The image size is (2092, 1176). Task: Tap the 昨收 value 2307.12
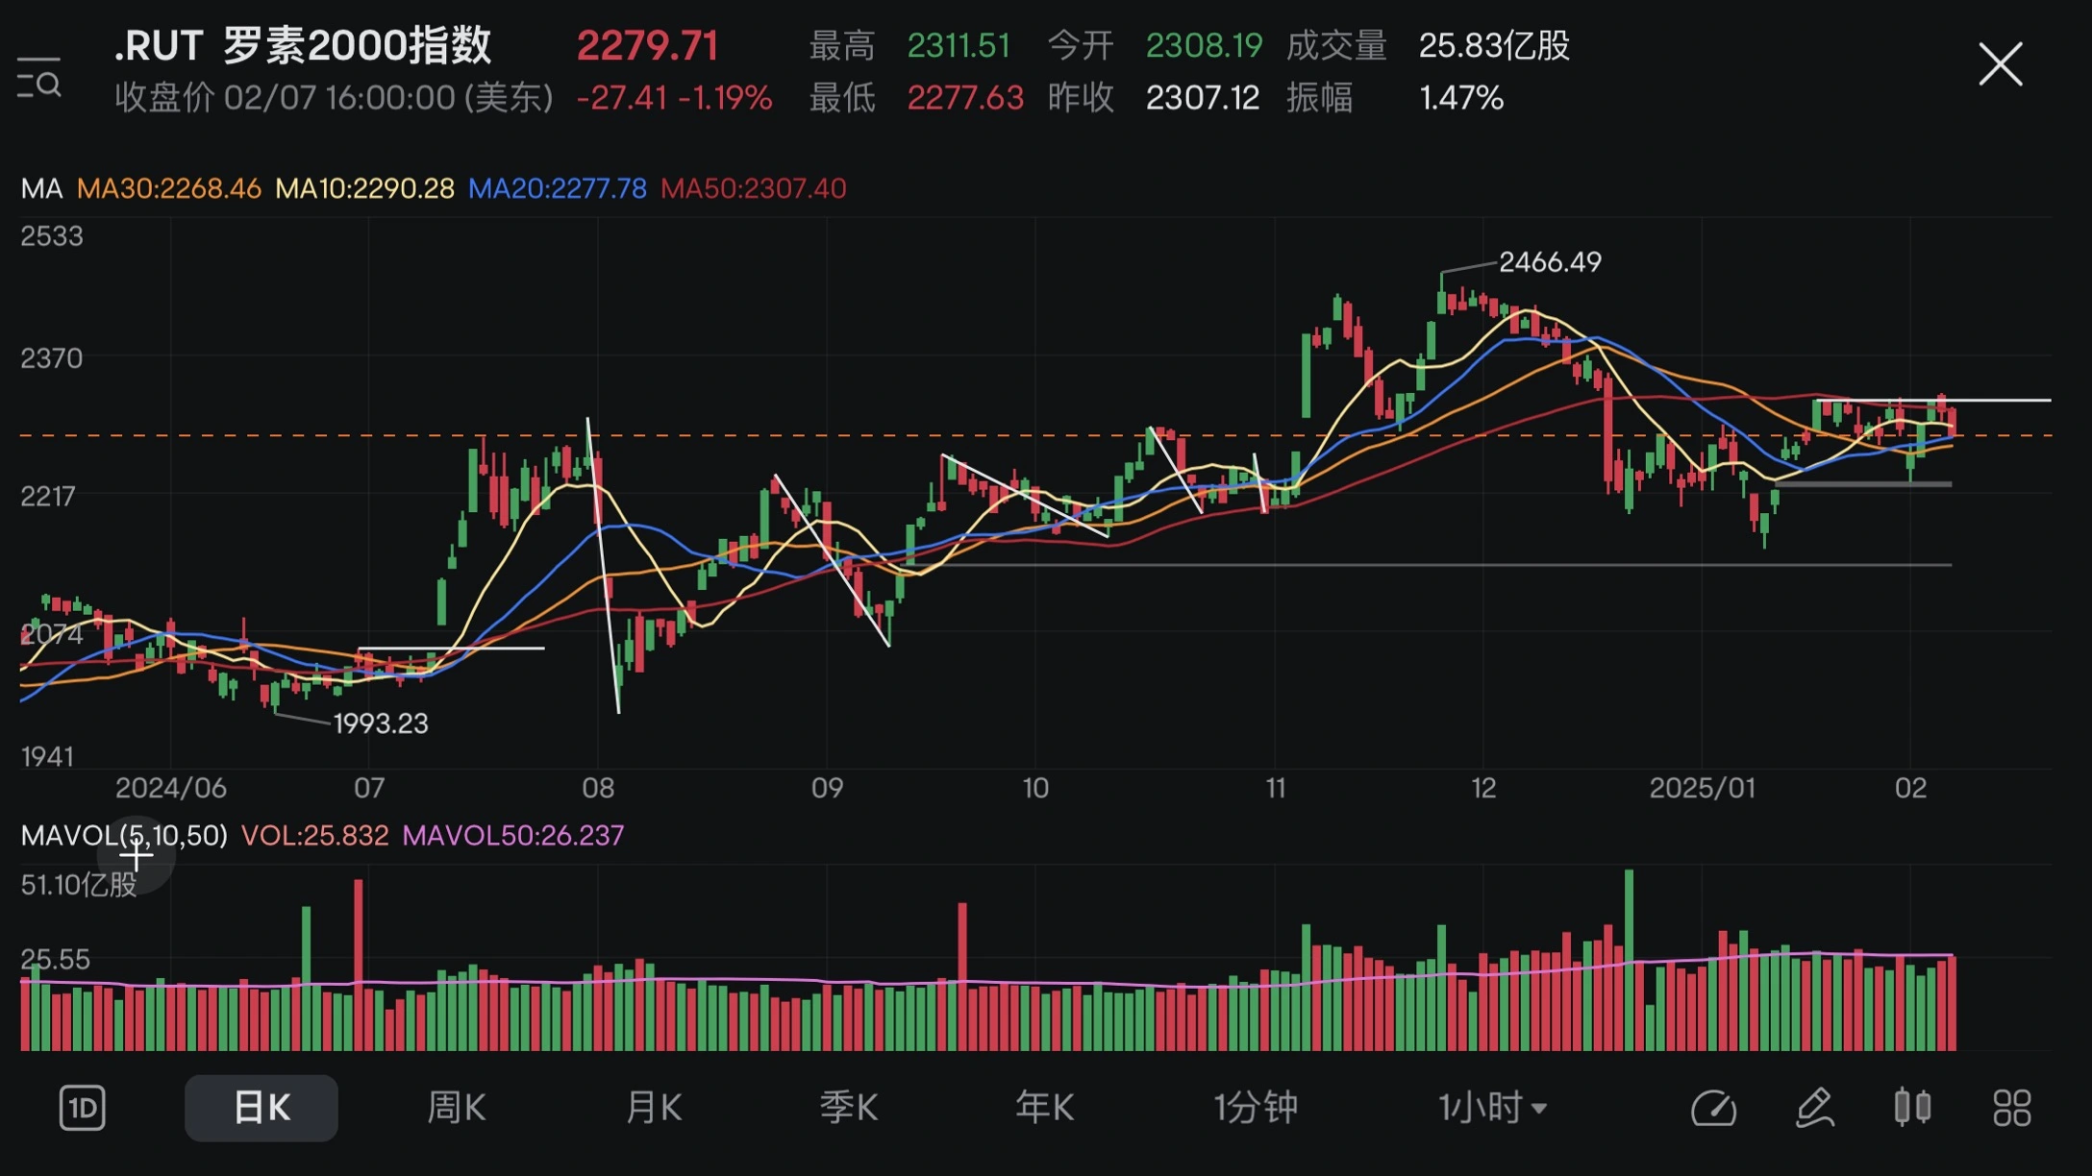pyautogui.click(x=1203, y=98)
